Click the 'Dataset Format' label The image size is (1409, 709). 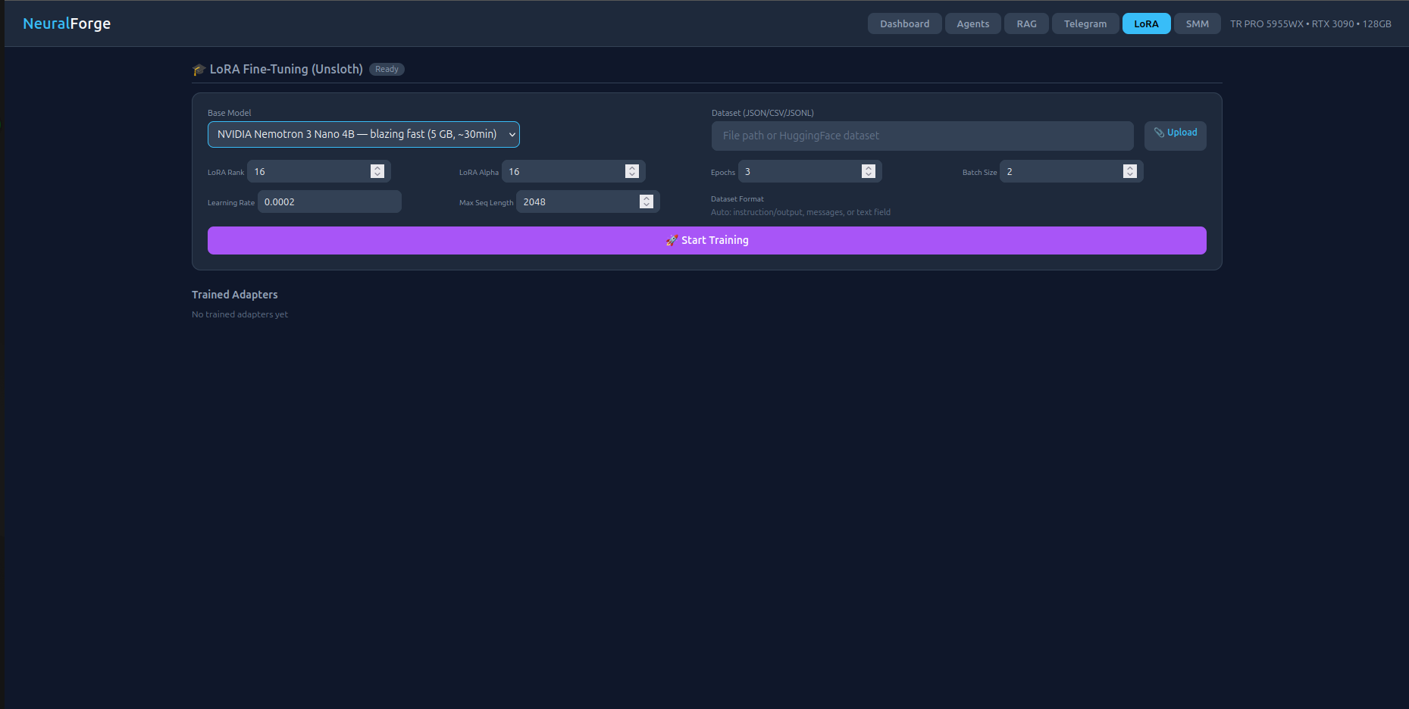point(737,199)
